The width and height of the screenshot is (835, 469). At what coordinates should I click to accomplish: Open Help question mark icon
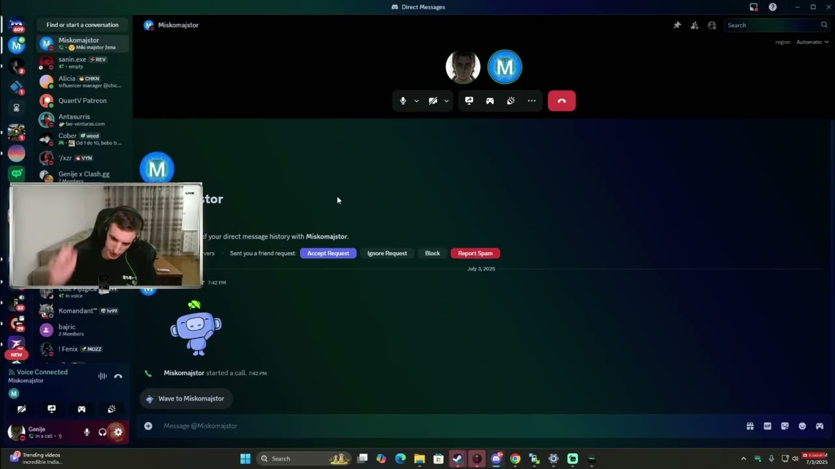tap(772, 7)
